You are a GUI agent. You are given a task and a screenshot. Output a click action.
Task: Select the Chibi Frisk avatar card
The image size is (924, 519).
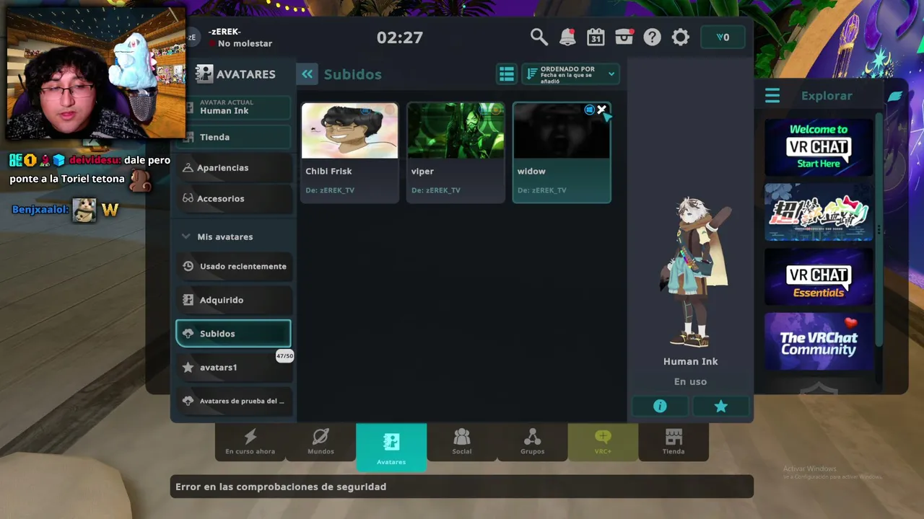coord(349,152)
